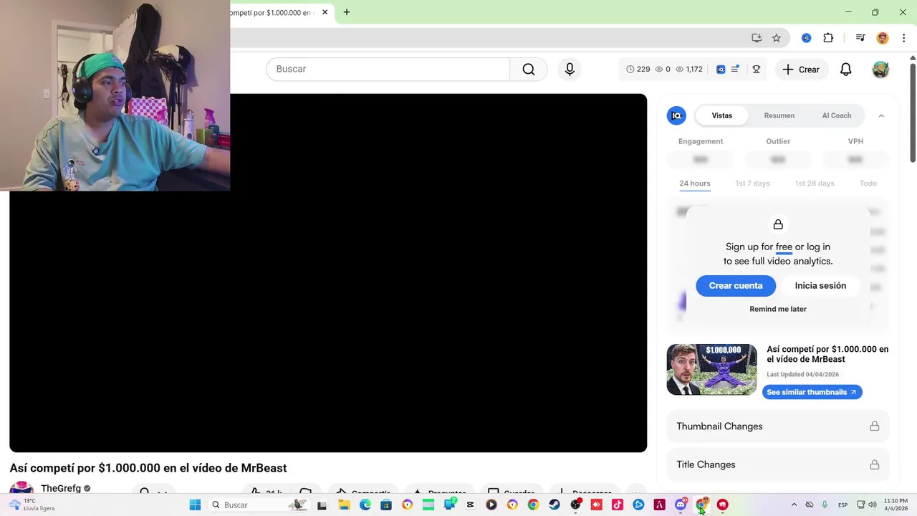The image size is (917, 516).
Task: Open Chrome extensions puzzle icon
Action: (828, 38)
